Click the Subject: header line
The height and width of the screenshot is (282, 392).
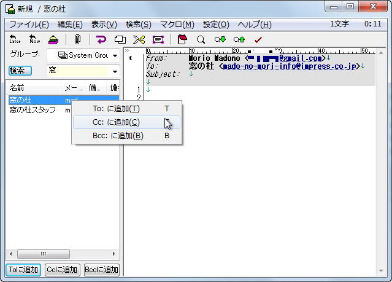point(260,74)
